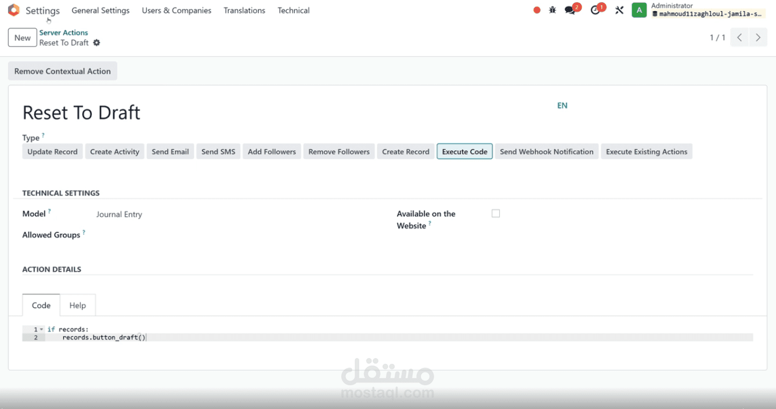This screenshot has width=776, height=409.
Task: Click the Model field help question mark
Action: tap(49, 212)
